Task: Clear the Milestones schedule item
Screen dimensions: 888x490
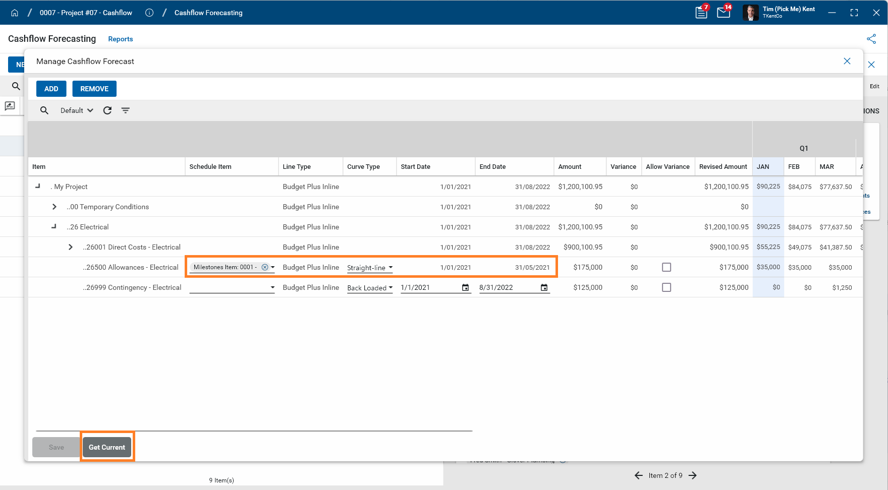Action: (x=265, y=267)
